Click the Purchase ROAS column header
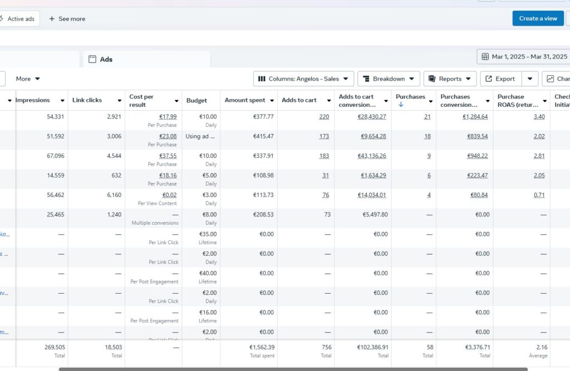 (518, 101)
